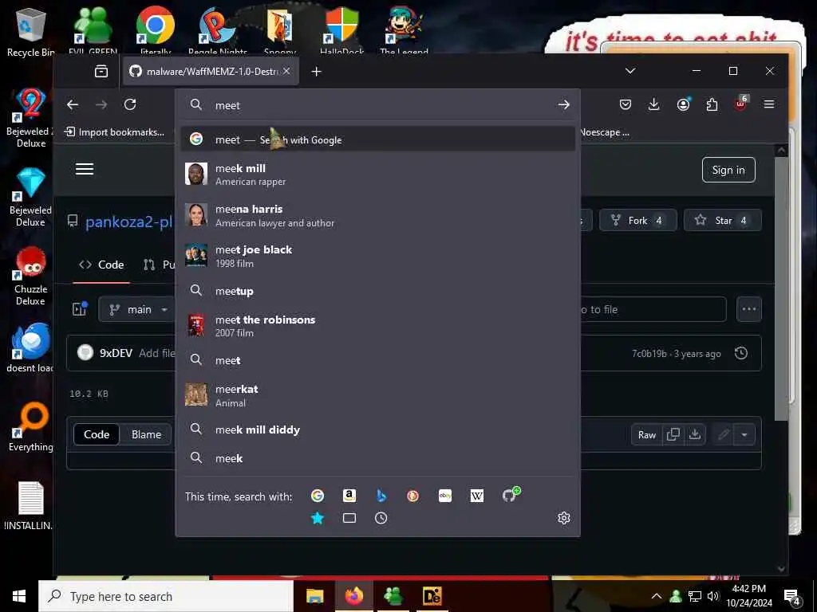Star the repository
The image size is (817, 612).
[722, 220]
